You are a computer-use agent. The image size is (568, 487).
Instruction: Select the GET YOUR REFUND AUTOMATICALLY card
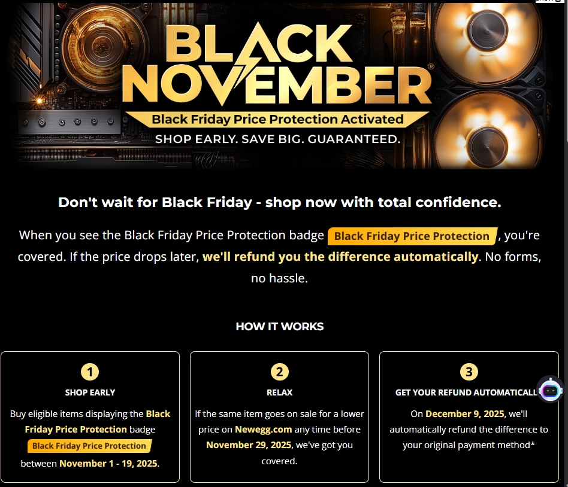[x=469, y=417]
